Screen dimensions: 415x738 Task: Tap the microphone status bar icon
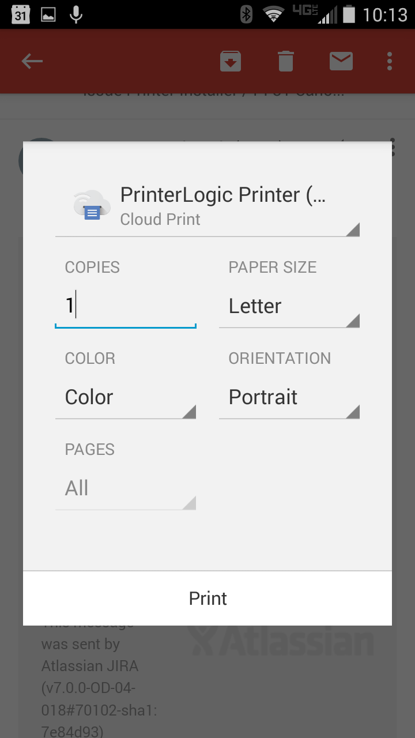coord(76,14)
